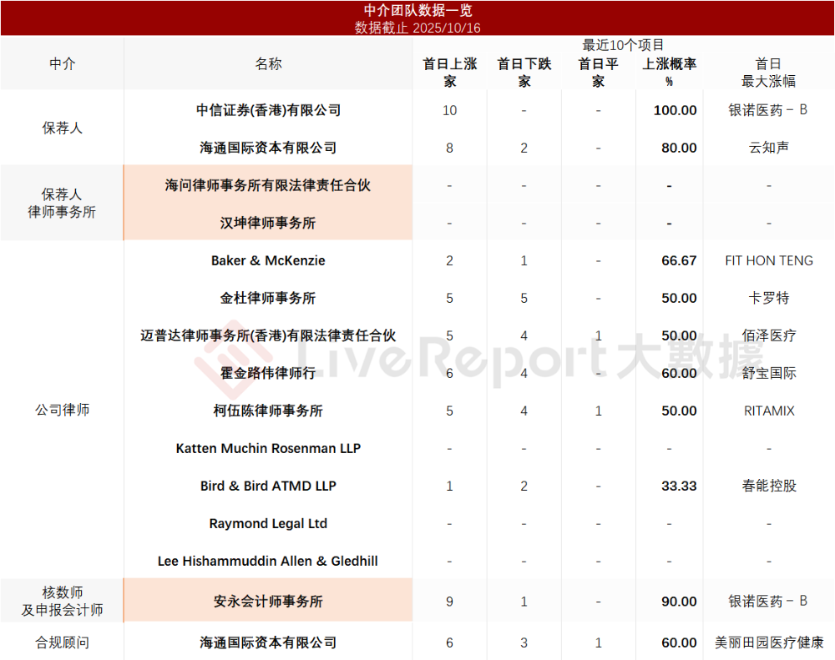Select the 保荐人律师事务所 category cell
This screenshot has height=660, width=835.
click(63, 203)
